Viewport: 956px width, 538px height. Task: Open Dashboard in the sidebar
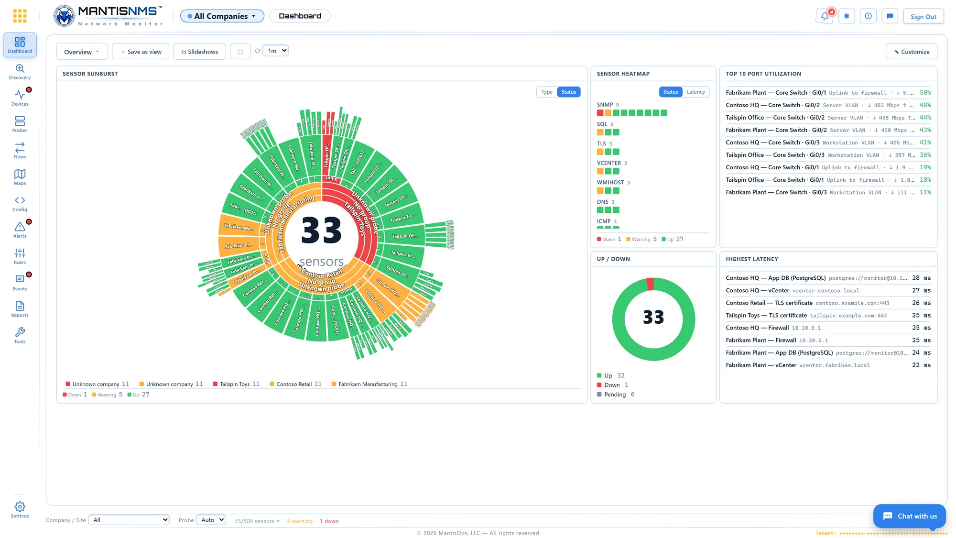tap(20, 45)
